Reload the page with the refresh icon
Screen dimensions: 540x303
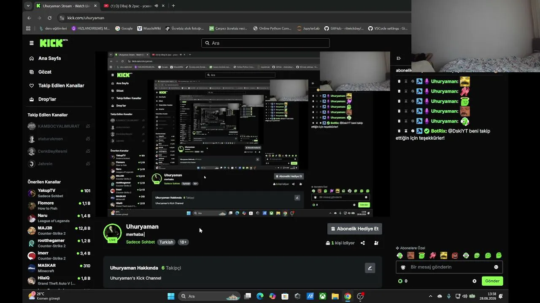click(49, 18)
